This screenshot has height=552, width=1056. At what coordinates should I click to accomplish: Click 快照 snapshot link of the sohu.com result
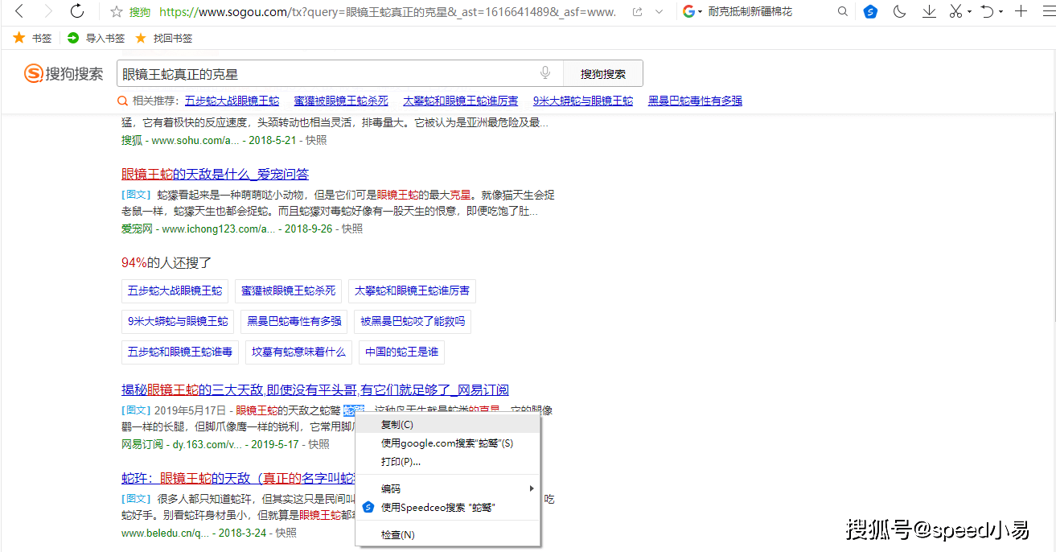point(317,140)
